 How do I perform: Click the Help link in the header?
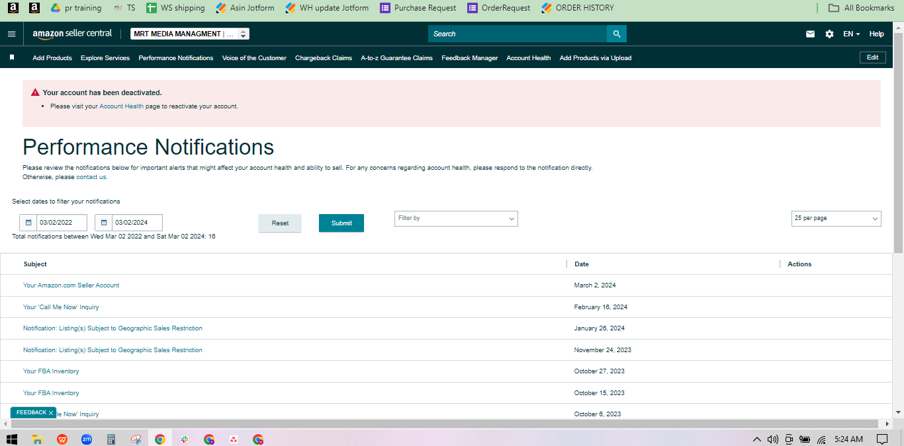[876, 34]
